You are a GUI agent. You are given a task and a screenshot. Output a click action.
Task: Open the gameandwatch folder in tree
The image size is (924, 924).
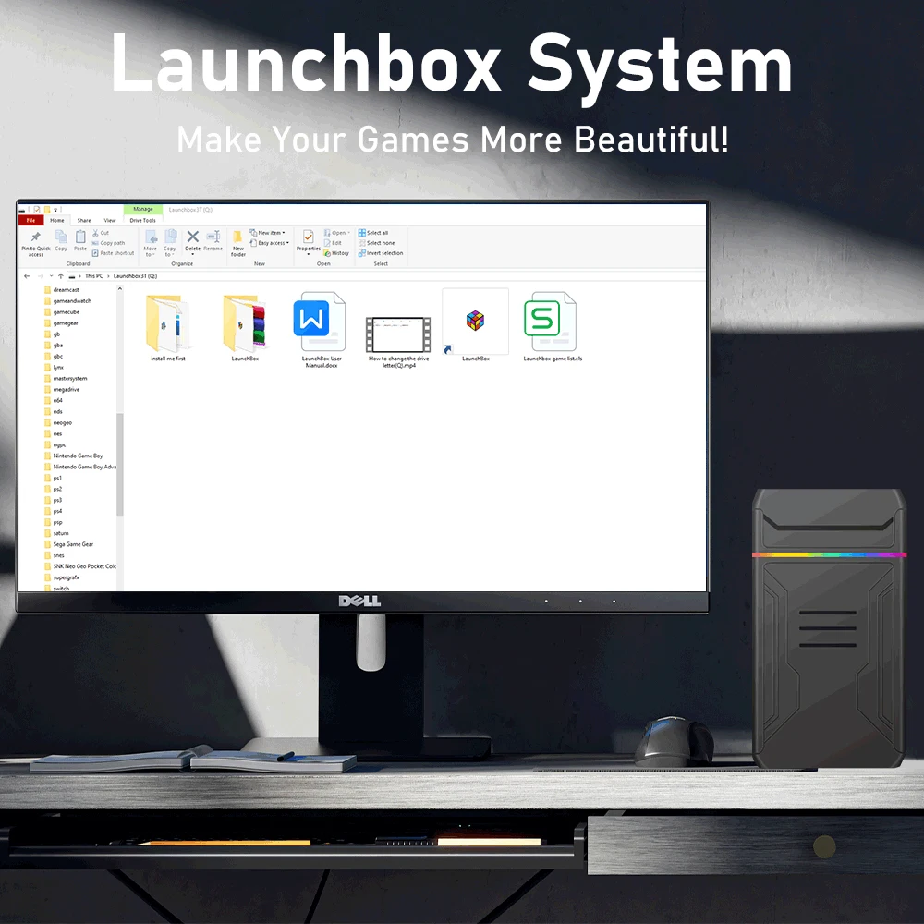67,301
